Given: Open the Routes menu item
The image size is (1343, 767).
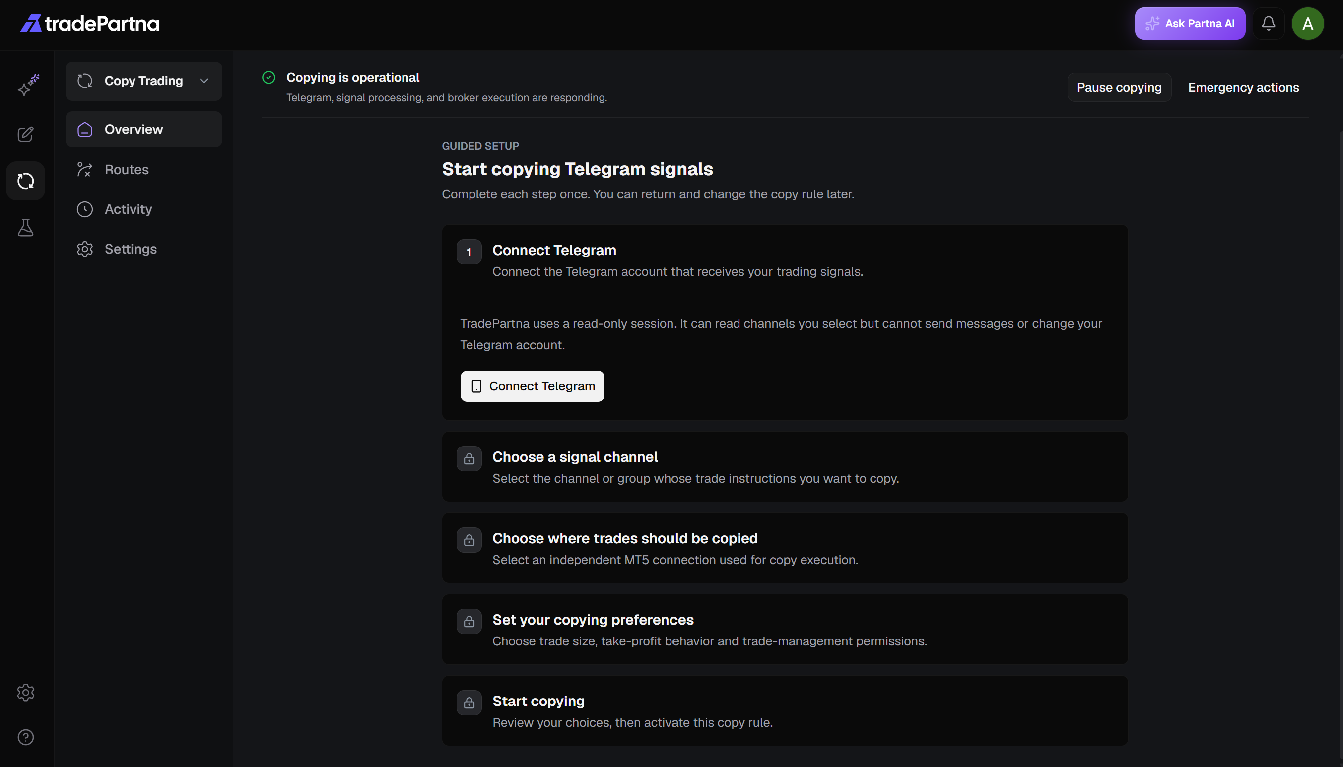Looking at the screenshot, I should 144,169.
